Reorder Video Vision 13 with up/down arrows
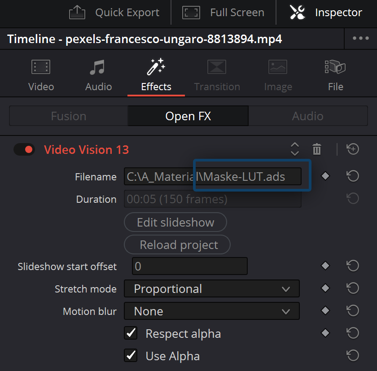Screen dimensions: 377x371 pos(294,149)
